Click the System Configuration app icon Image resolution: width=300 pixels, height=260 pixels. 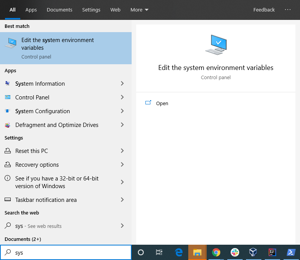click(8, 111)
